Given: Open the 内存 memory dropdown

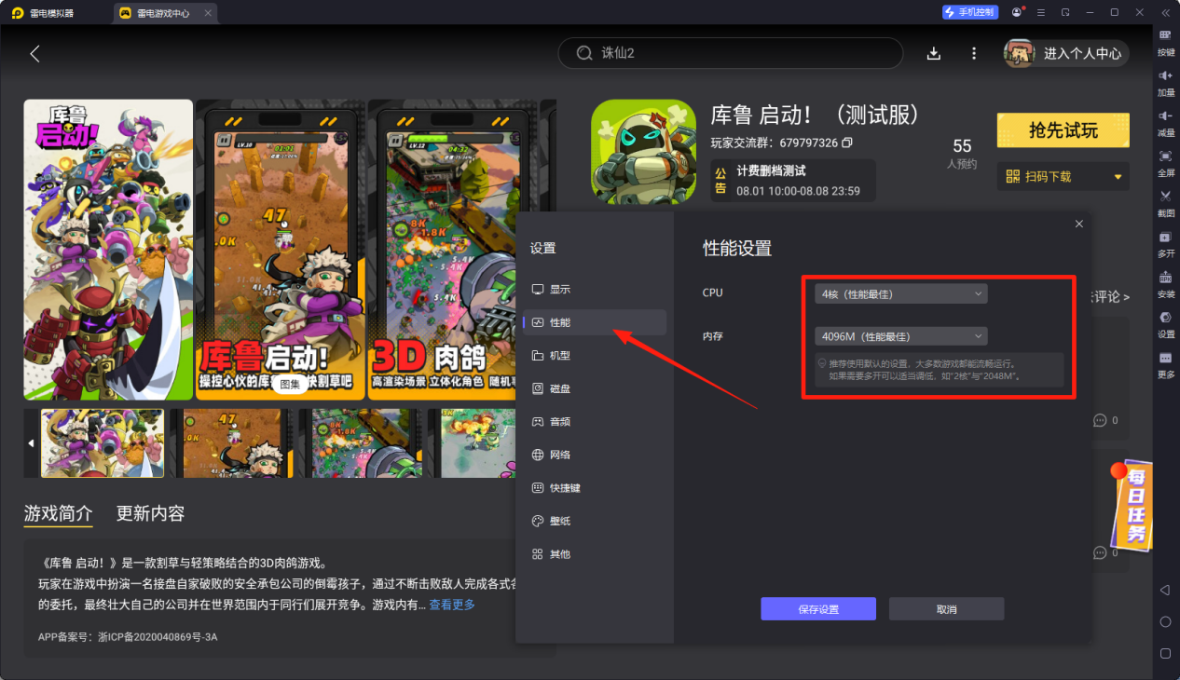Looking at the screenshot, I should point(900,336).
